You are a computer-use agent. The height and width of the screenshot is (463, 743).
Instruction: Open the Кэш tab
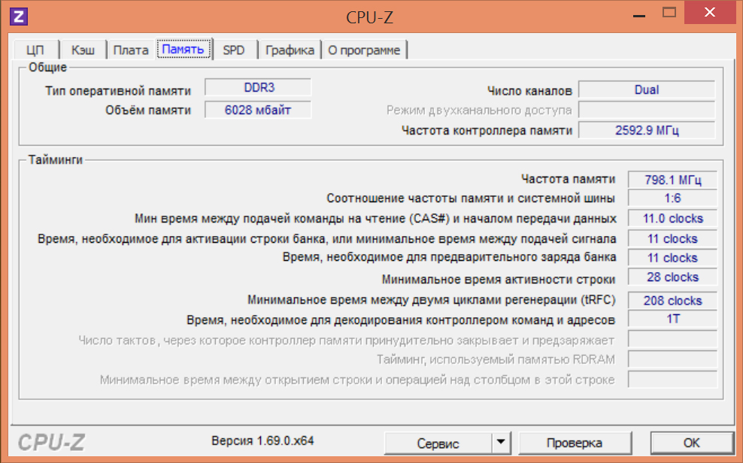(x=83, y=50)
